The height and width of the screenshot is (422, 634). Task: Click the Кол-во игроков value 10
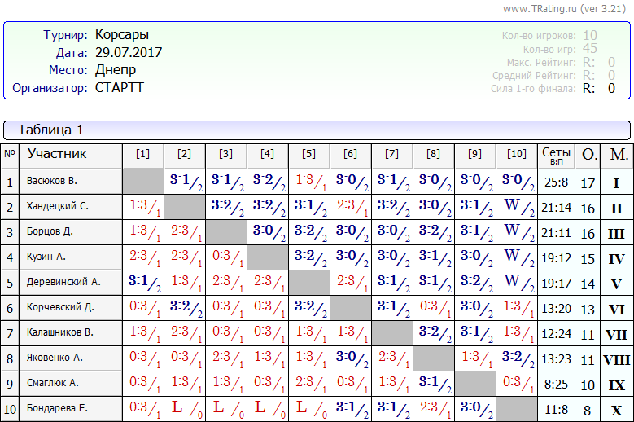[x=590, y=35]
